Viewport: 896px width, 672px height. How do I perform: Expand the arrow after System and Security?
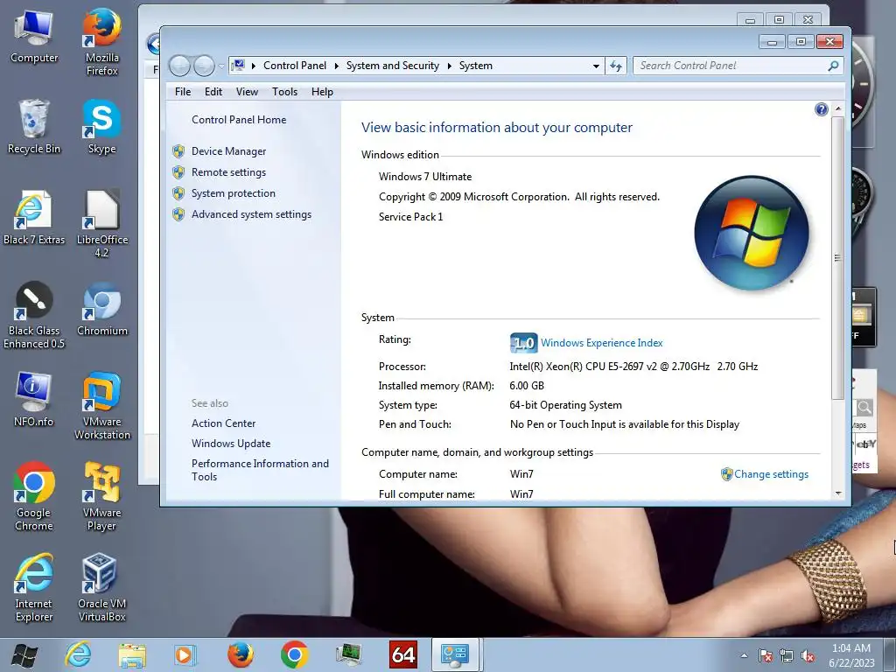coord(449,66)
